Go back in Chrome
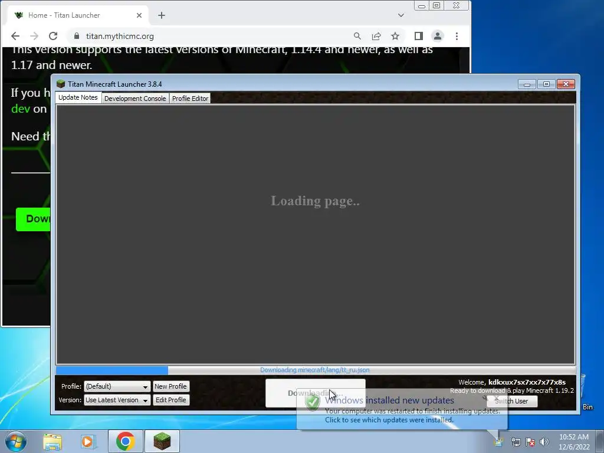The image size is (604, 453). coord(15,36)
